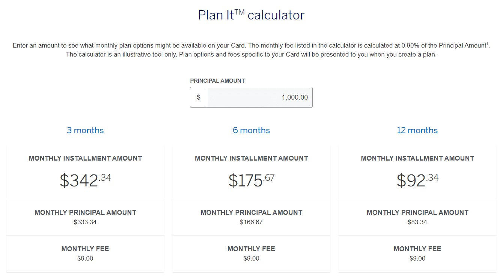The image size is (500, 280).
Task: Open footnote 1 after Principal Amount
Action: coord(487,44)
